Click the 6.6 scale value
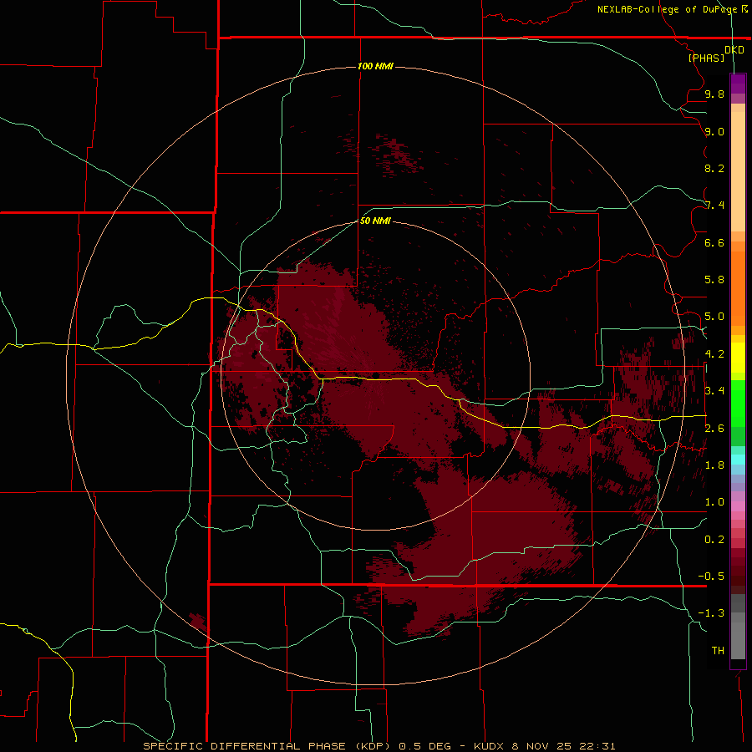The height and width of the screenshot is (752, 752). click(714, 243)
